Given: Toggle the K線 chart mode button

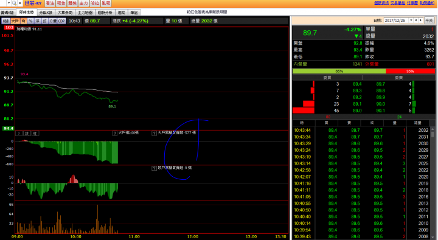Looking at the screenshot, I should click(x=5, y=21).
